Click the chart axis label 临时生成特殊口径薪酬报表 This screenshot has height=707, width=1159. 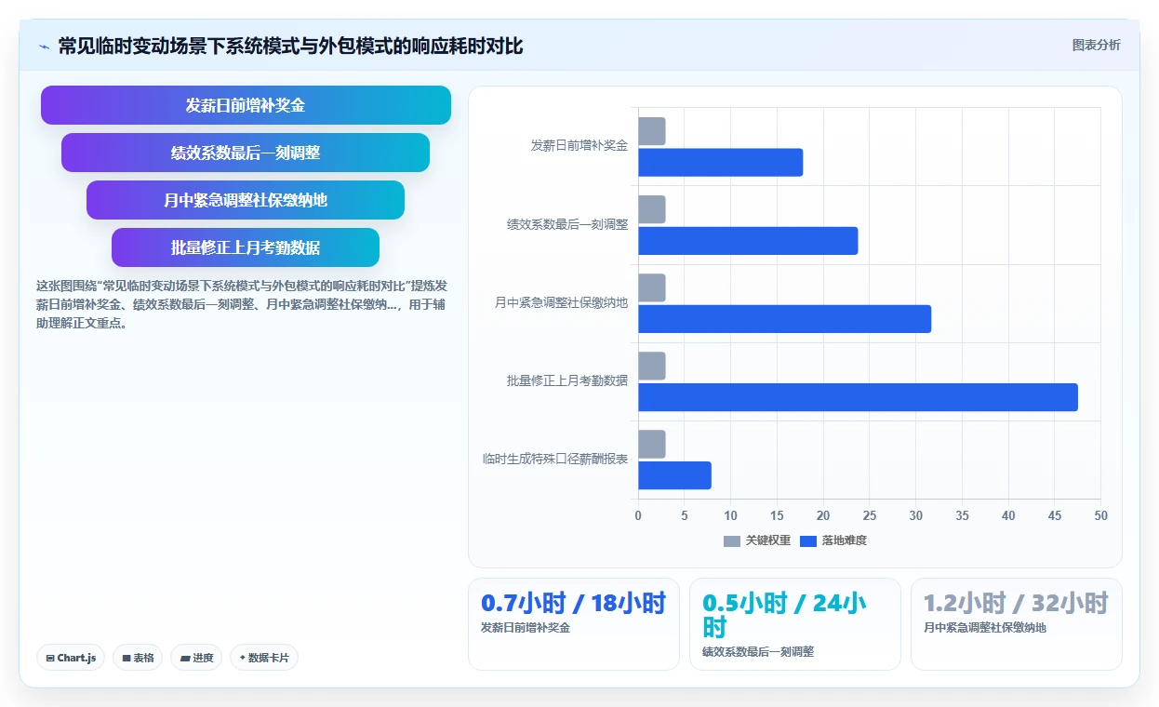click(x=555, y=459)
